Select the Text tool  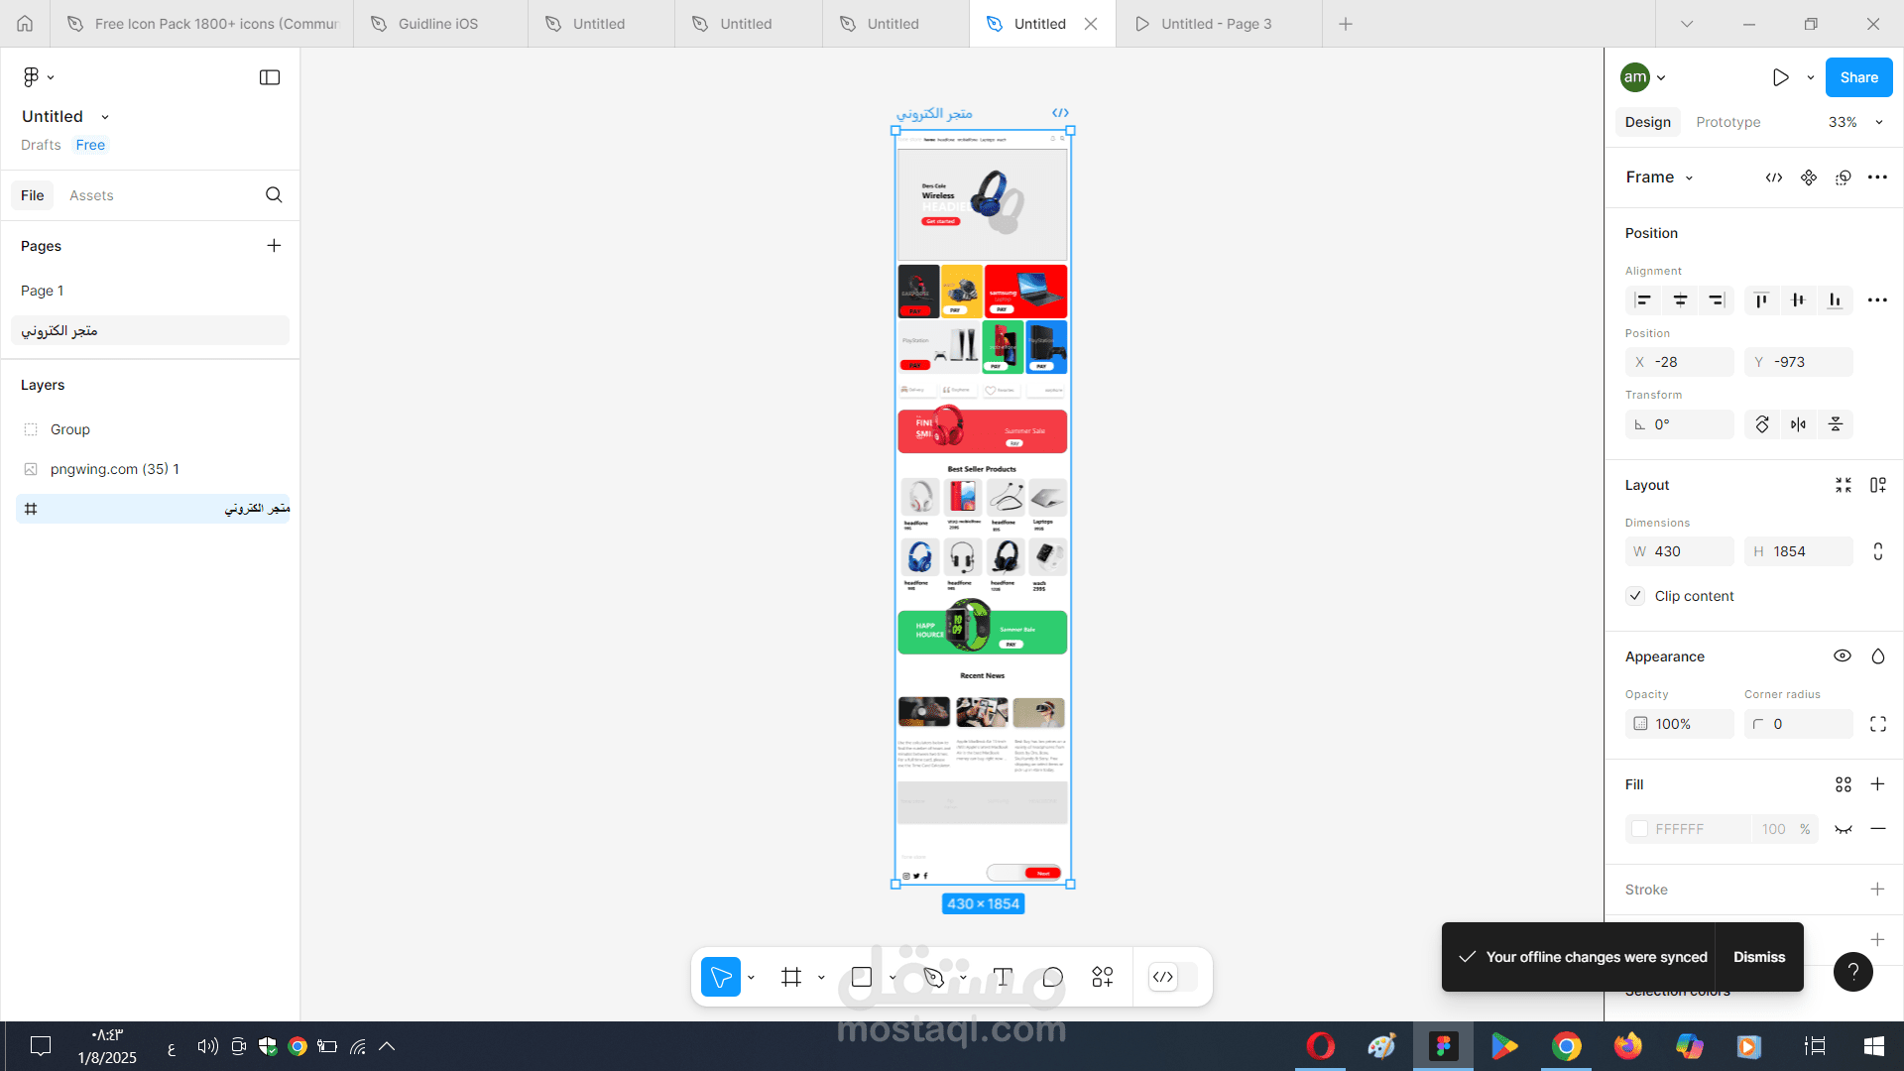[x=1003, y=977]
